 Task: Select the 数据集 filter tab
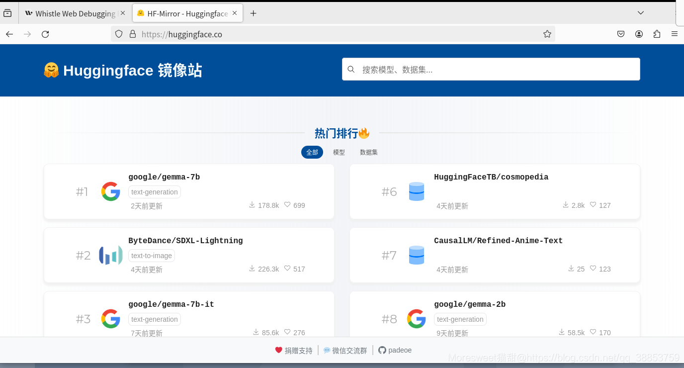coord(369,152)
